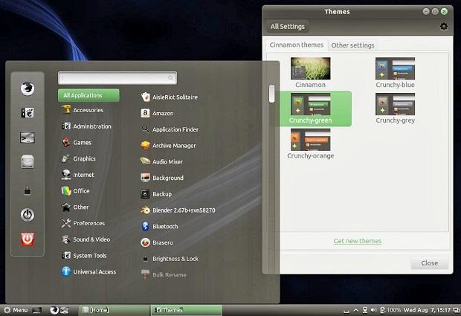Image resolution: width=461 pixels, height=316 pixels.
Task: Select the Crunchy-green theme
Action: click(311, 109)
